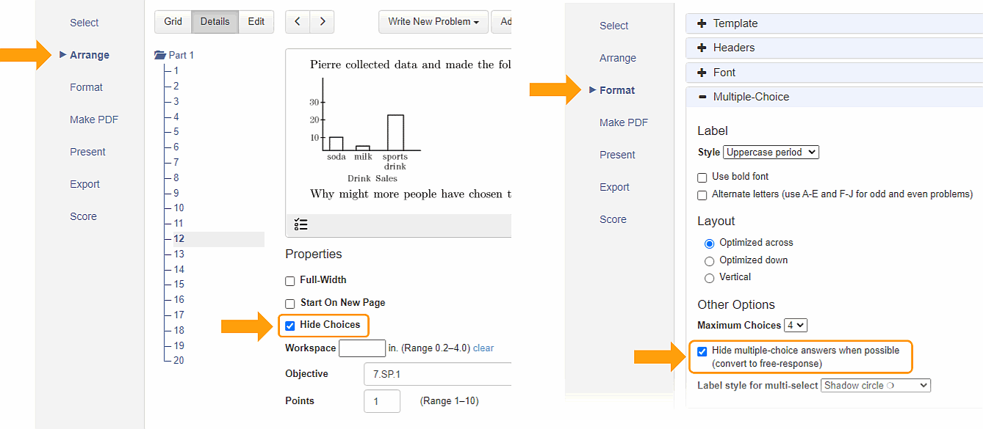Open the Write New Problem dropdown
983x429 pixels.
(433, 21)
